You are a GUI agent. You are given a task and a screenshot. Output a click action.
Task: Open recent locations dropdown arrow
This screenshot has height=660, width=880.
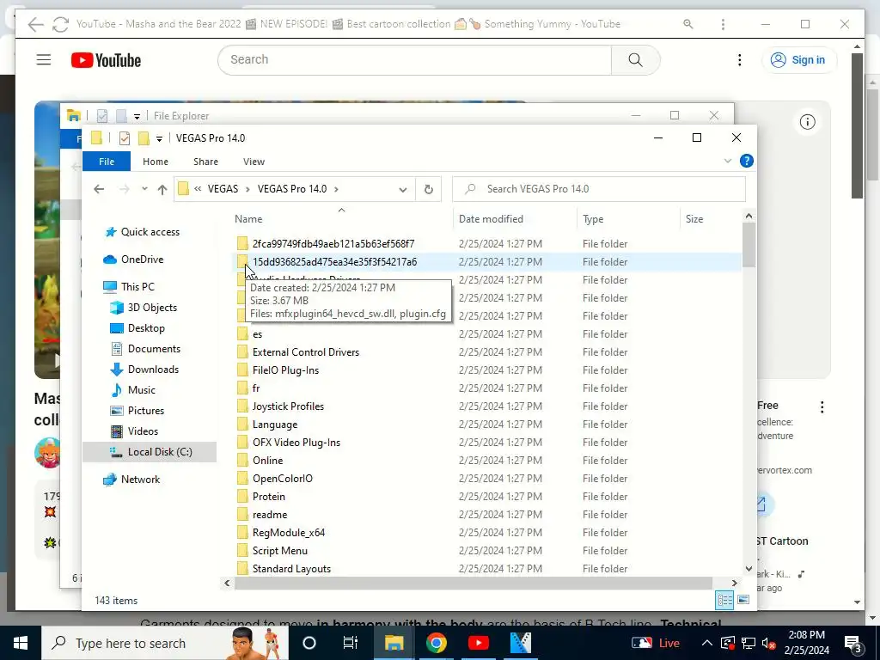[x=144, y=188]
